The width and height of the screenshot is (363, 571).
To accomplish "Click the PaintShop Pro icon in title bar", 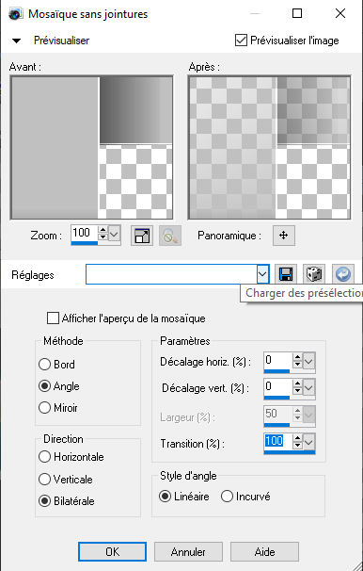I will click(x=15, y=14).
